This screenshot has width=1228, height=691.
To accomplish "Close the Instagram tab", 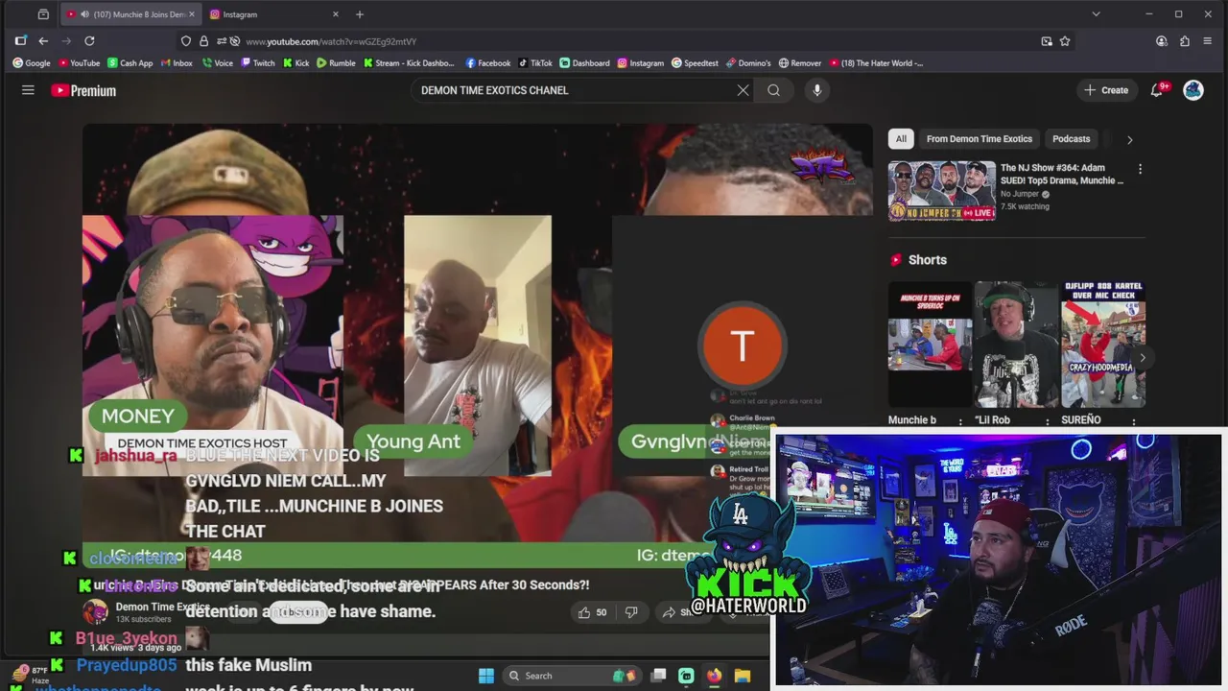I will pos(336,14).
